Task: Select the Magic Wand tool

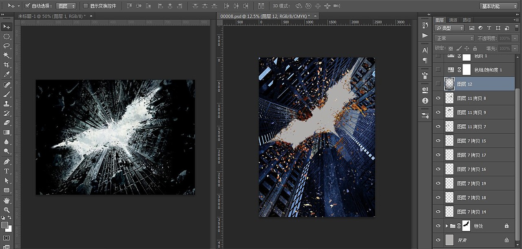Action: click(7, 55)
